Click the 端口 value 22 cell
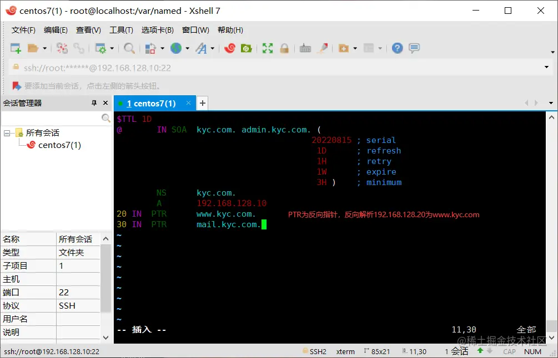The height and width of the screenshot is (358, 558). point(78,292)
